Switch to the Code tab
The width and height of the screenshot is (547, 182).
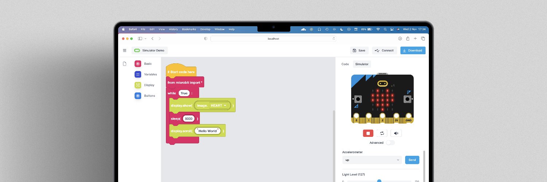pos(345,64)
